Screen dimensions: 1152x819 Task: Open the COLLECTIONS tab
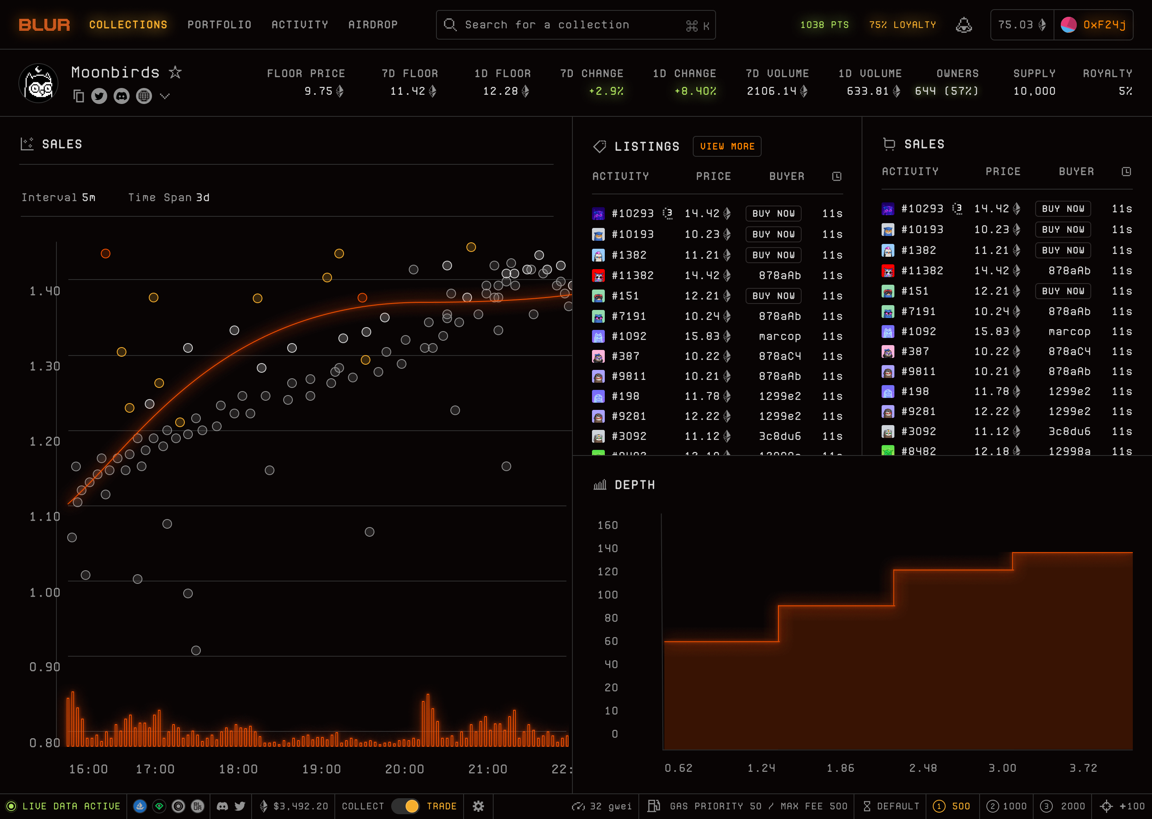[128, 25]
